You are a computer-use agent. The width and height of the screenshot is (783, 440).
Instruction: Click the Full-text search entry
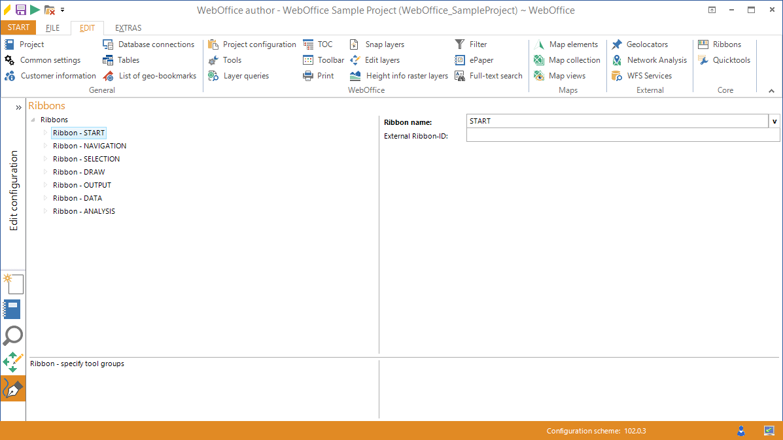click(x=495, y=75)
